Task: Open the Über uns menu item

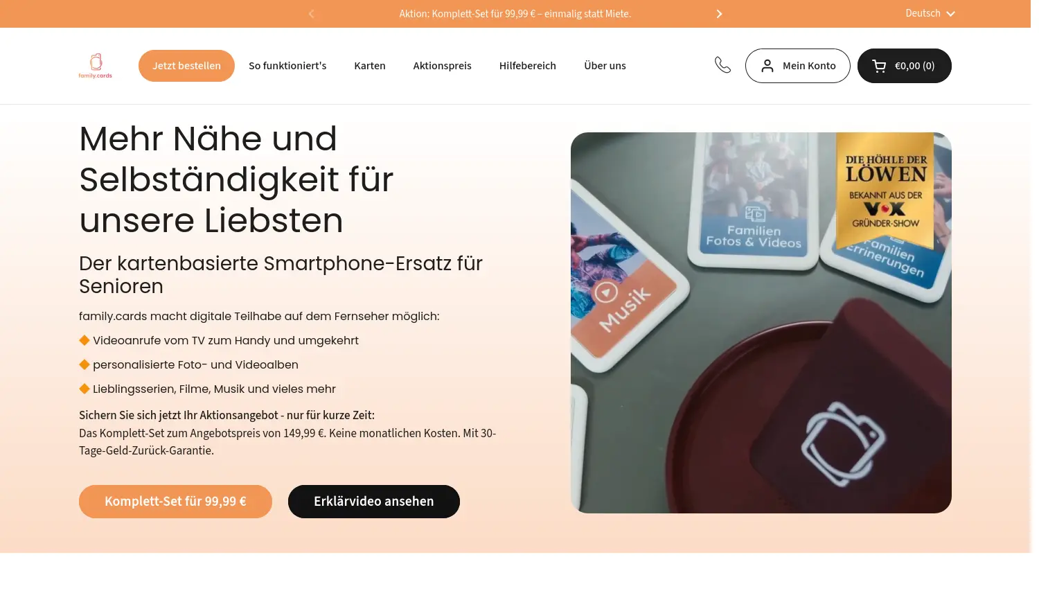Action: (605, 66)
